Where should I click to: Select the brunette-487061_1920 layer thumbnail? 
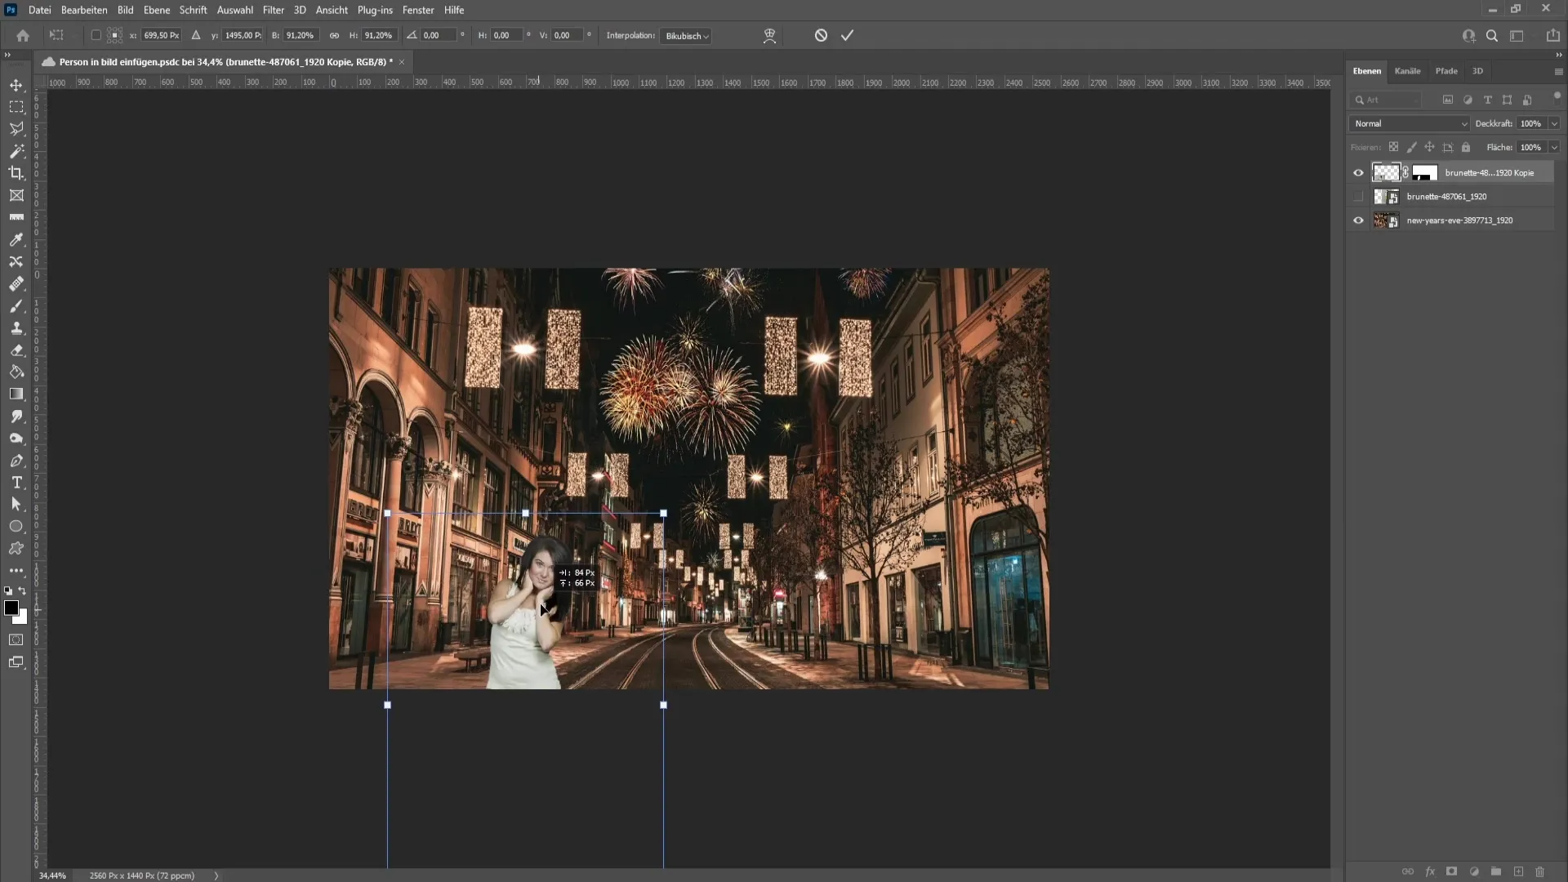[x=1382, y=196]
